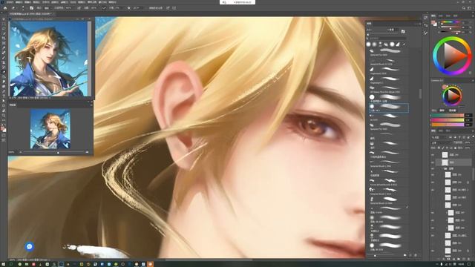Viewport: 475px width, 267px height.
Task: Click the large color wheel triangle
Action: pyautogui.click(x=456, y=56)
